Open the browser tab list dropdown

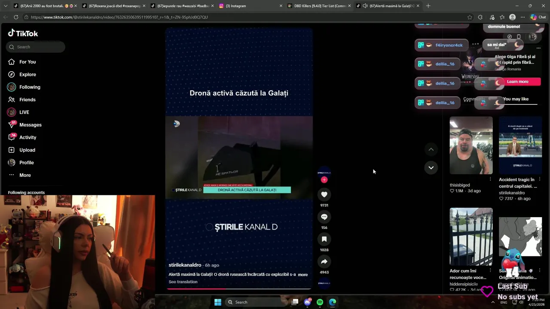tap(5, 6)
